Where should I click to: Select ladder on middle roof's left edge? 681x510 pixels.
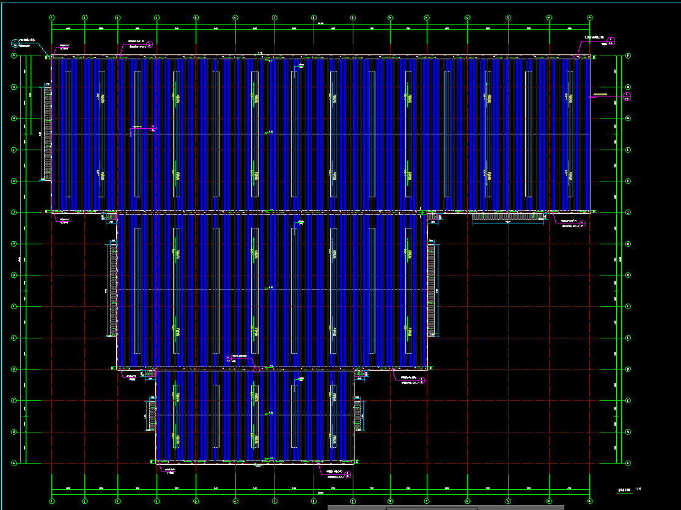pos(113,290)
